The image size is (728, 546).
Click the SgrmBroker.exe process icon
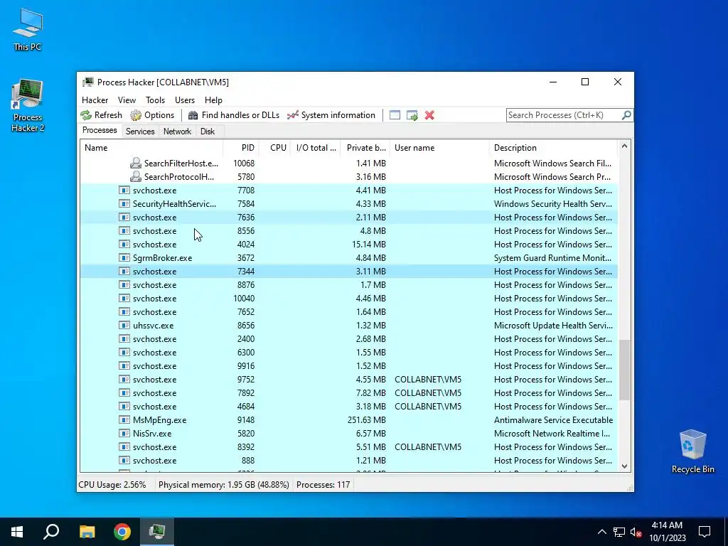click(x=124, y=257)
